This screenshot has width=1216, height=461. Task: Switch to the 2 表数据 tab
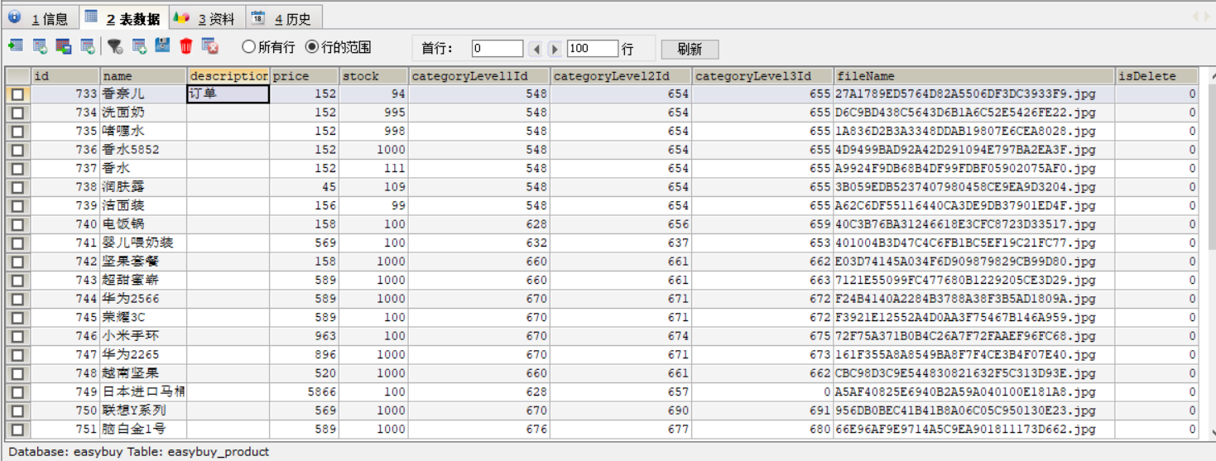click(124, 18)
